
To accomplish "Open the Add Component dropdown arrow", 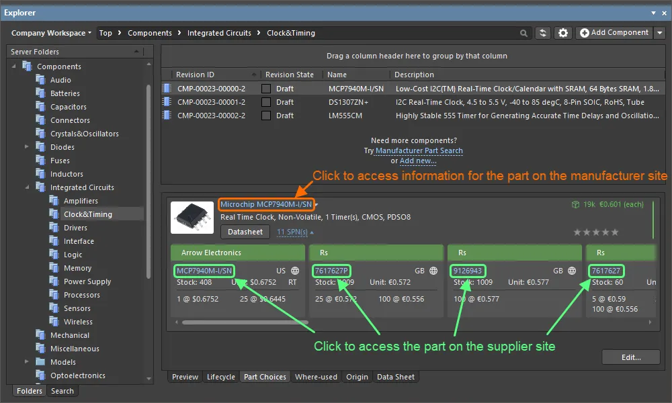I will (660, 32).
